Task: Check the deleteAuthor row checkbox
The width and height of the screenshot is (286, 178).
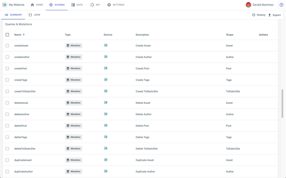Action: [7, 114]
